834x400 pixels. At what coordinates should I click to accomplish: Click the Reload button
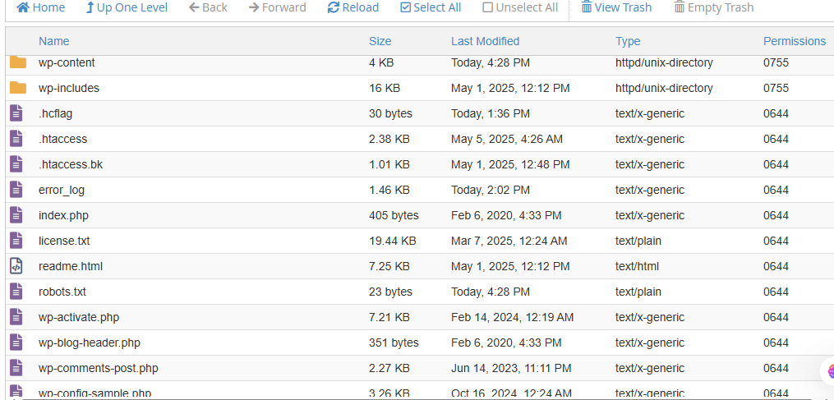tap(352, 7)
